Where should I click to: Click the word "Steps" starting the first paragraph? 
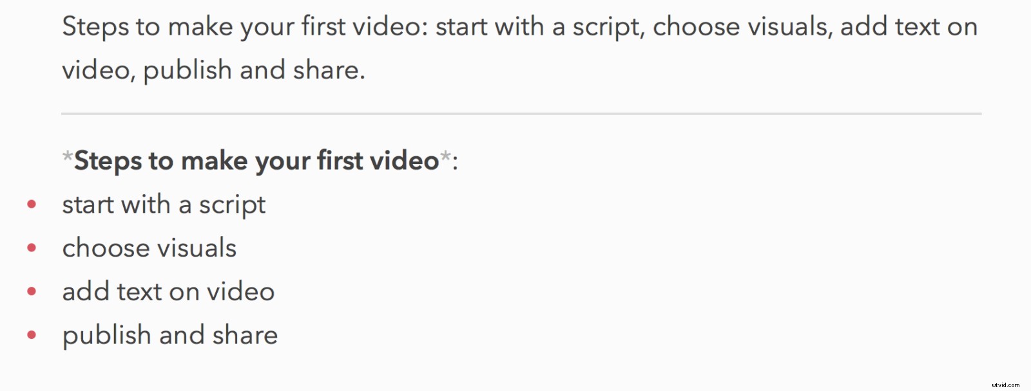tap(95, 28)
